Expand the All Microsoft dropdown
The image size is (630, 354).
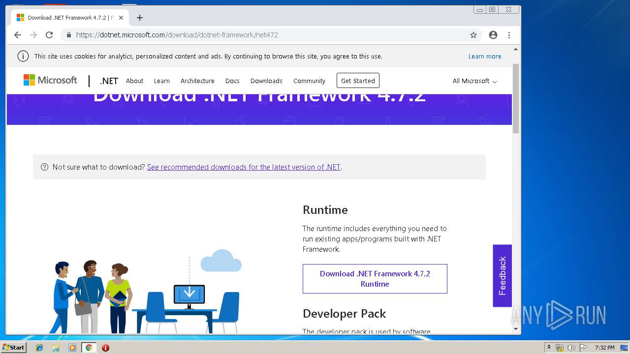click(474, 81)
